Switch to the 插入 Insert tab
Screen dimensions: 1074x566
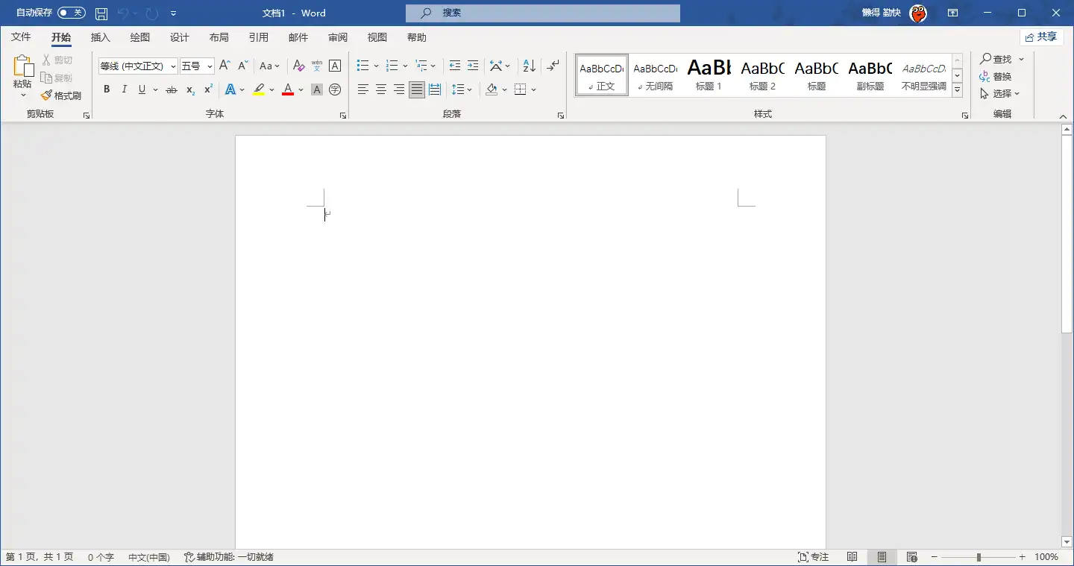click(x=100, y=37)
